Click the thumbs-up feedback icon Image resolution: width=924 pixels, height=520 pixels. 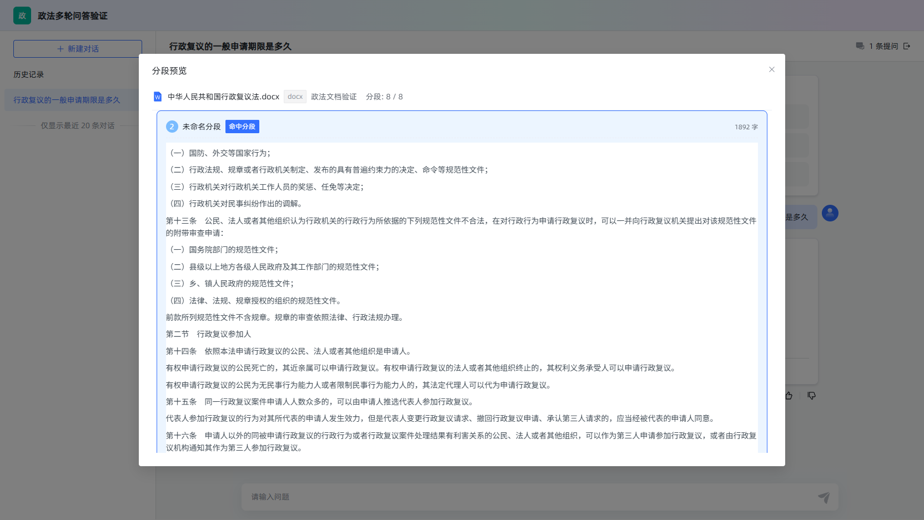click(789, 396)
